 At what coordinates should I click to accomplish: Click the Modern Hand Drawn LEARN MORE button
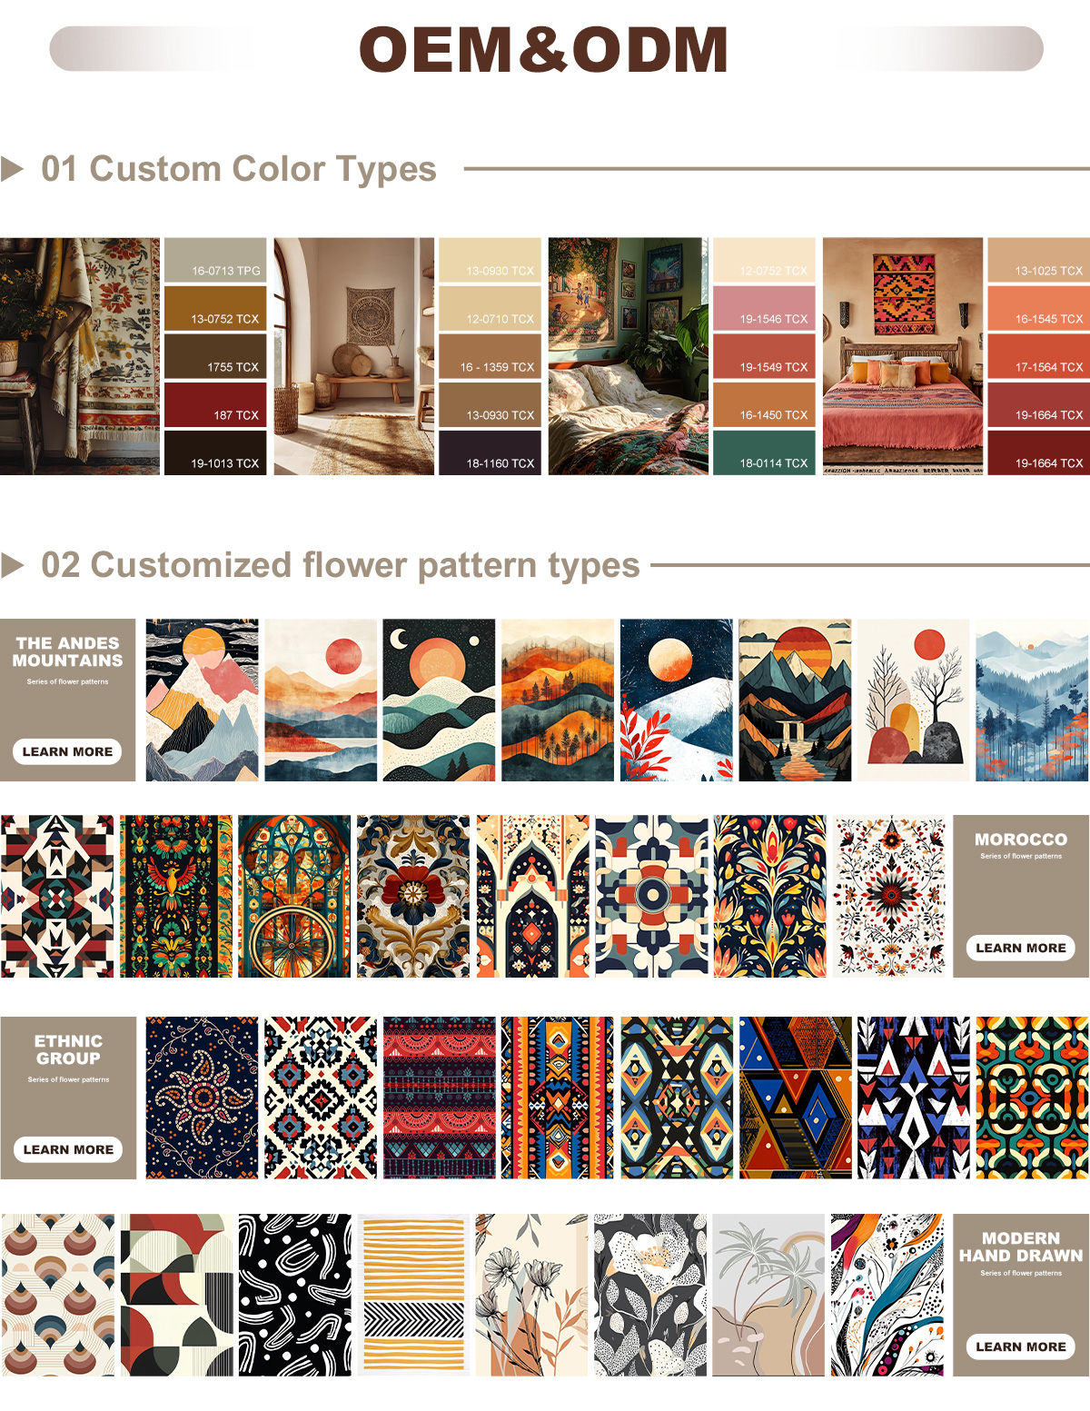coord(1021,1346)
